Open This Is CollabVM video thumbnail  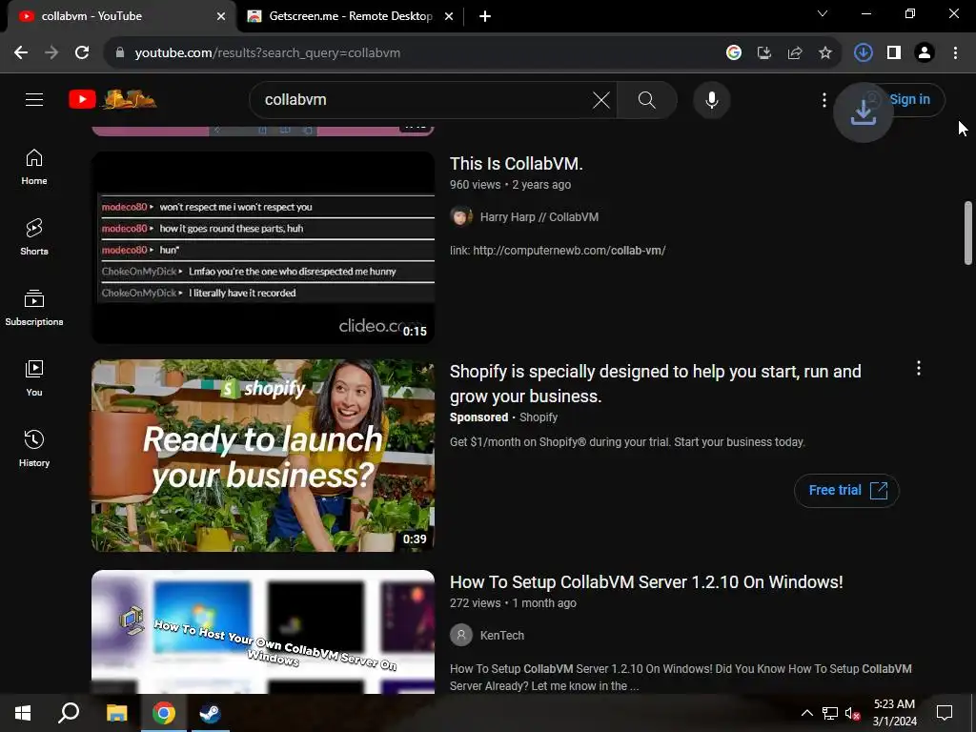pyautogui.click(x=263, y=247)
